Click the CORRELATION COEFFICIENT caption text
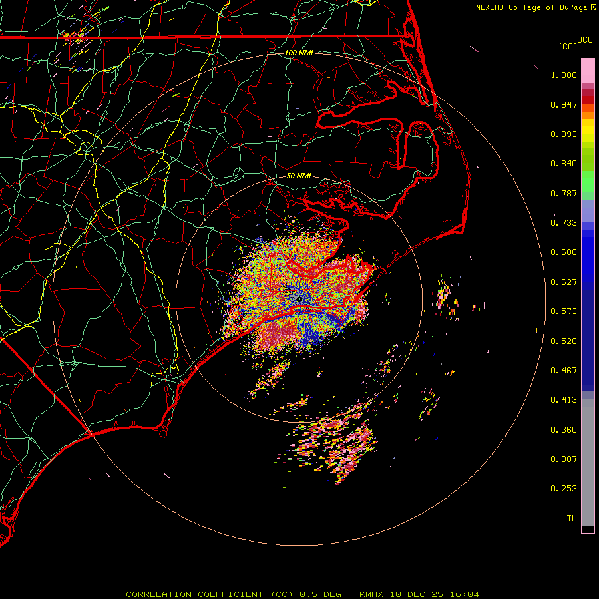599x599 pixels. click(x=194, y=594)
